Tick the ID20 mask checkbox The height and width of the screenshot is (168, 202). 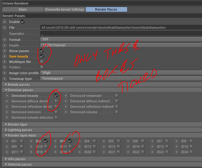94,152
